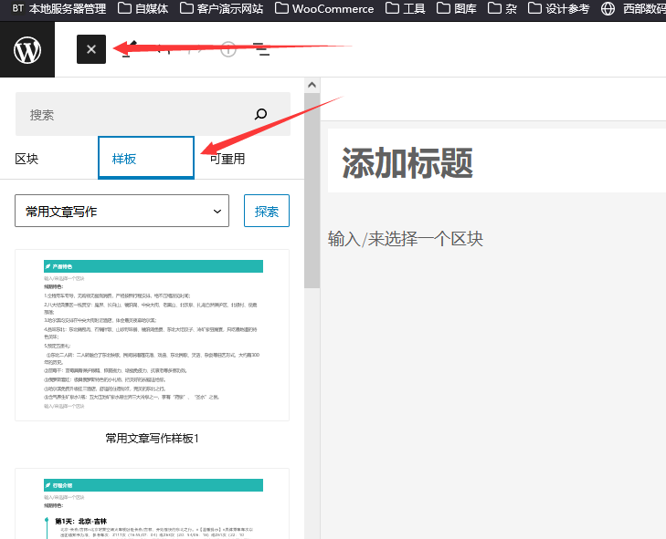This screenshot has height=539, width=666.
Task: Open the WooCommerce bookmarks folder
Action: point(324,8)
